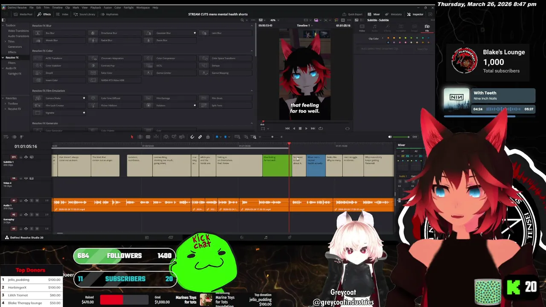
Task: Select the Dehaze effect
Action: pos(226,66)
